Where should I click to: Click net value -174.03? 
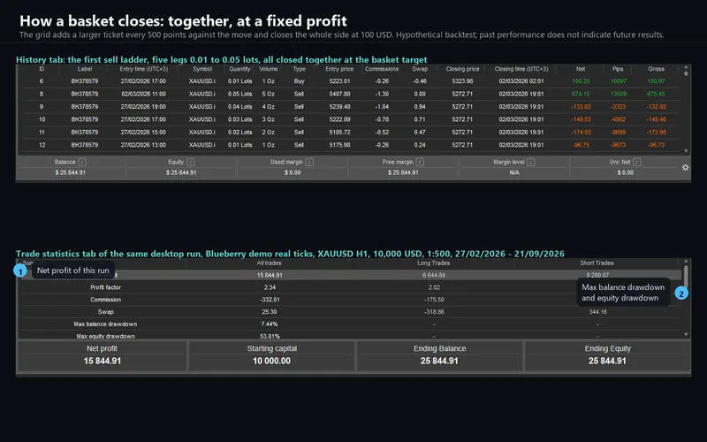pyautogui.click(x=581, y=132)
